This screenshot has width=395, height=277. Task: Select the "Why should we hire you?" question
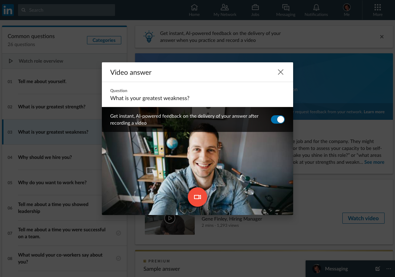[45, 157]
